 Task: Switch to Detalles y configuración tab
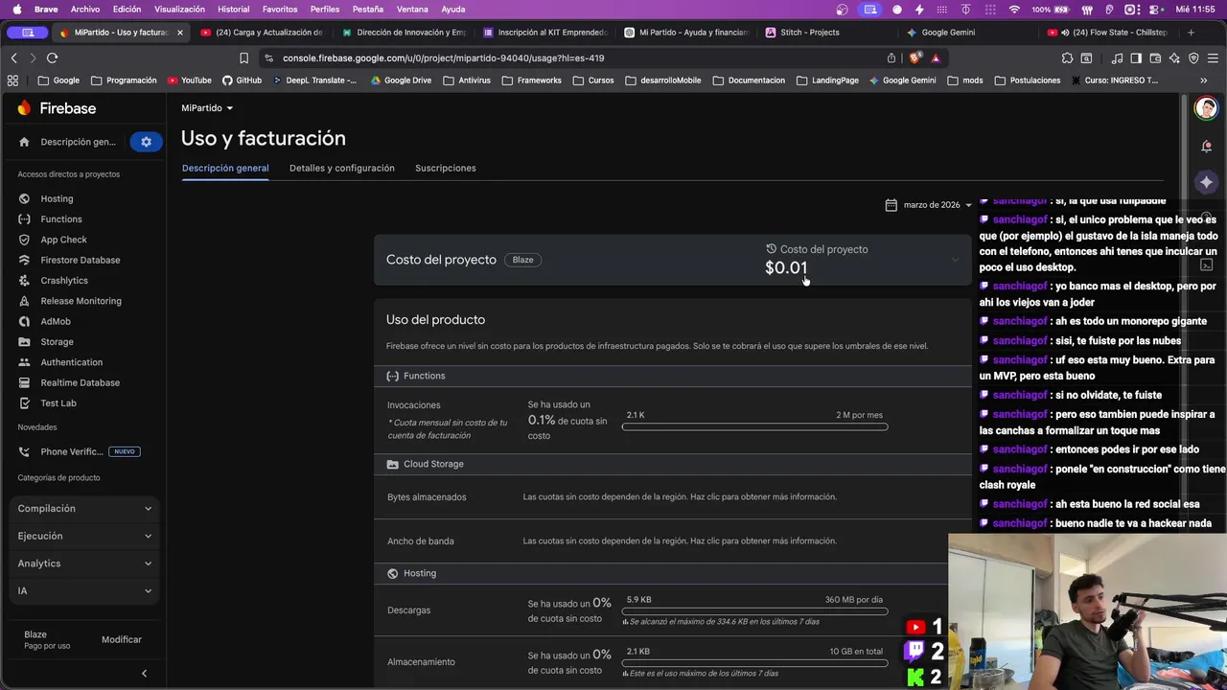[341, 168]
